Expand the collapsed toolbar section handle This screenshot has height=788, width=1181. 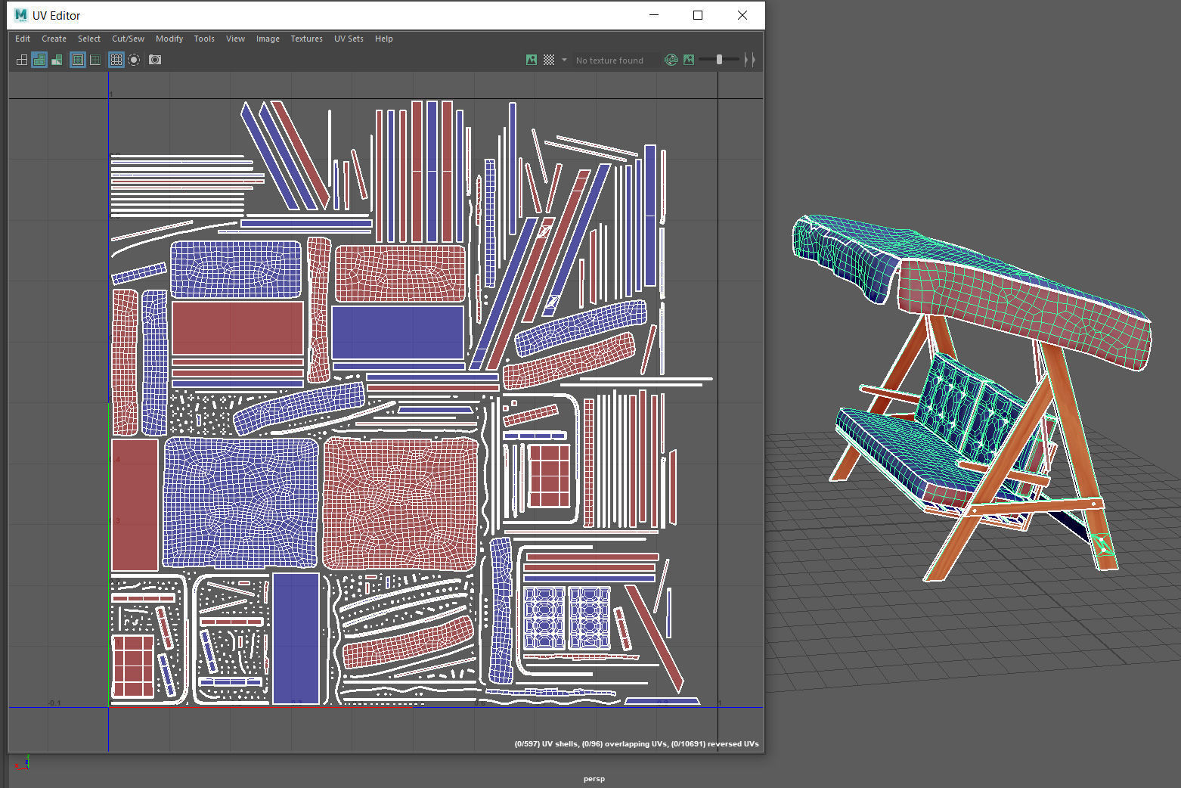749,60
